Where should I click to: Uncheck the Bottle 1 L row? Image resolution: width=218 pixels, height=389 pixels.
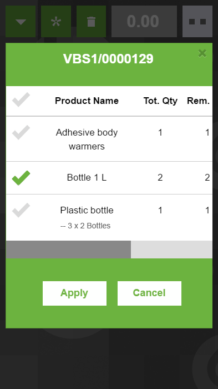21,178
